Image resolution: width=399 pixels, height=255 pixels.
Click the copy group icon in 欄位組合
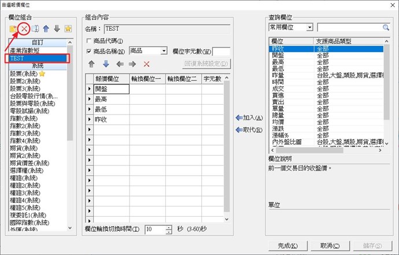[x=35, y=29]
